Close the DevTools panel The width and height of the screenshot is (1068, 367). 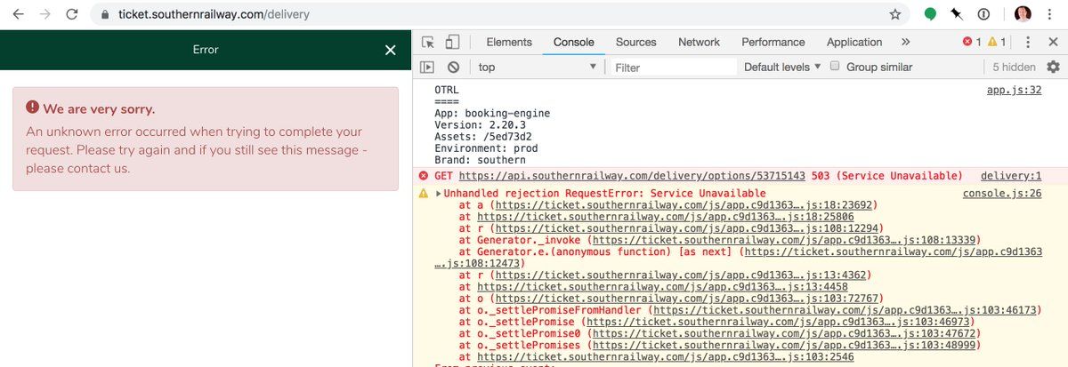point(1053,42)
